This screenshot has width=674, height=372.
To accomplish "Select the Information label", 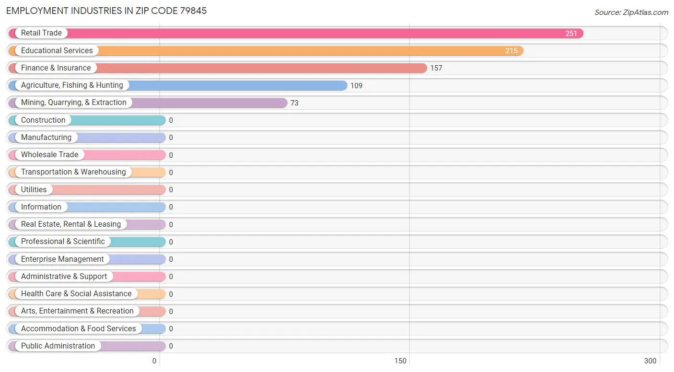I will point(41,207).
